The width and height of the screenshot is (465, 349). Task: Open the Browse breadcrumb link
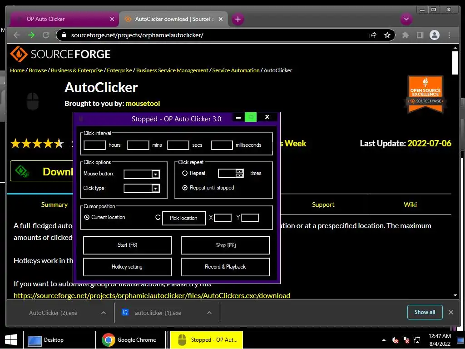coord(38,70)
